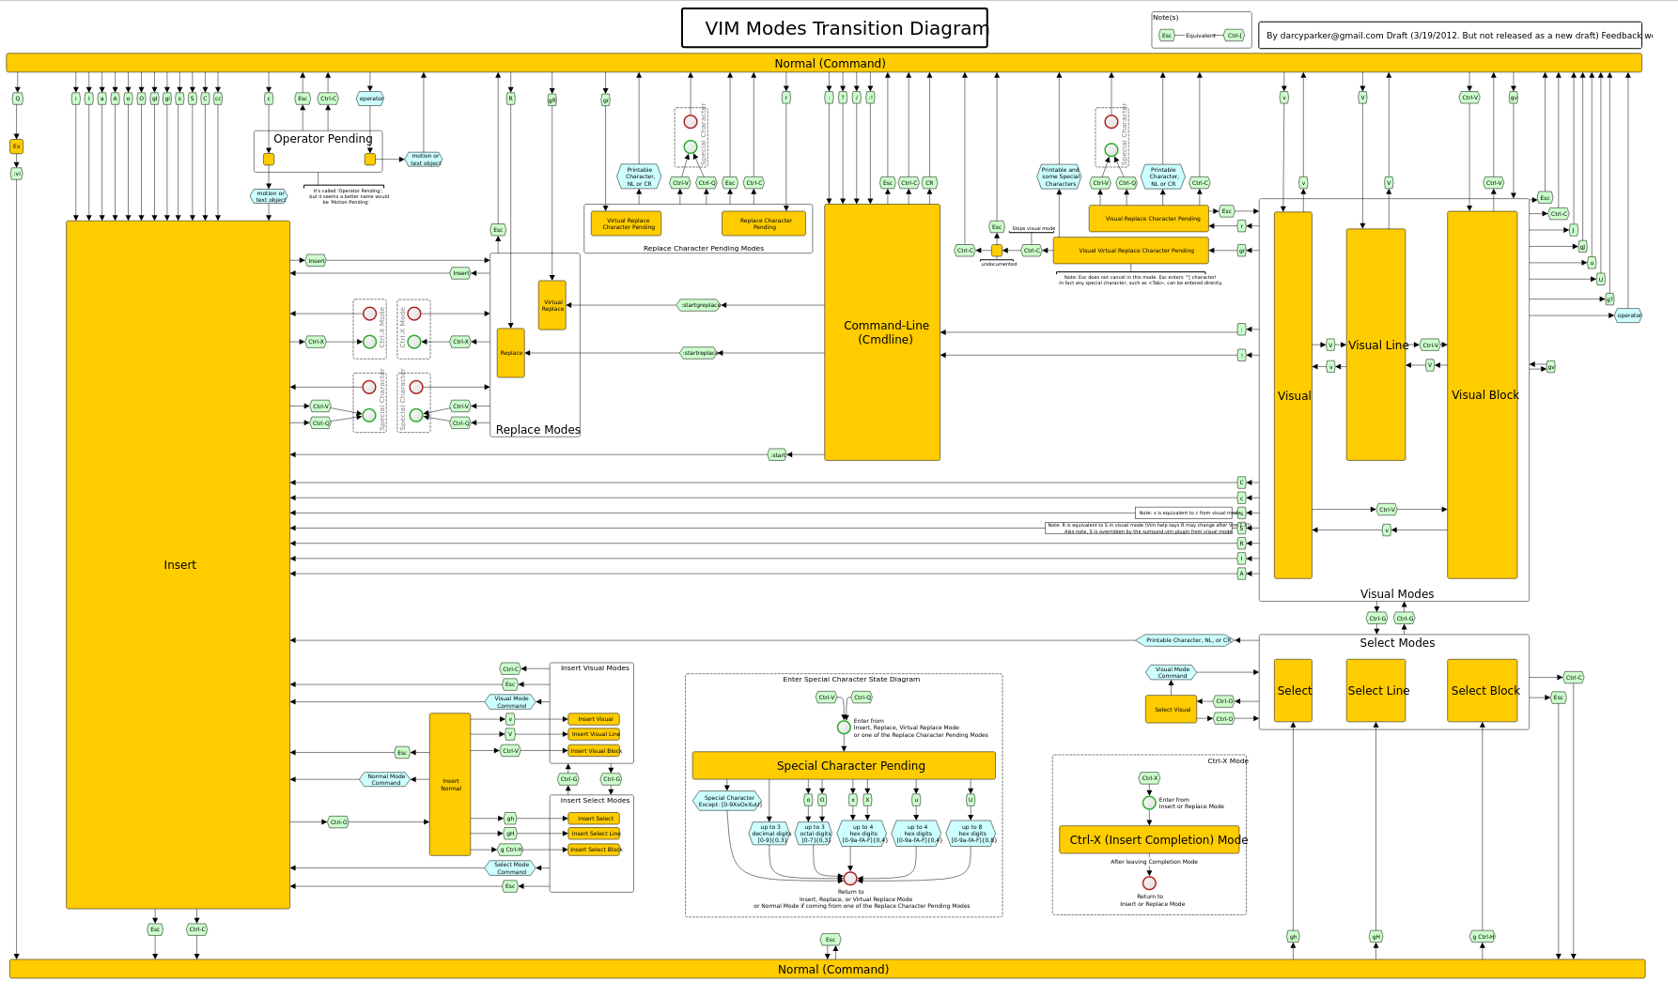
Task: Select the Special Character Except hexagon
Action: 728,801
